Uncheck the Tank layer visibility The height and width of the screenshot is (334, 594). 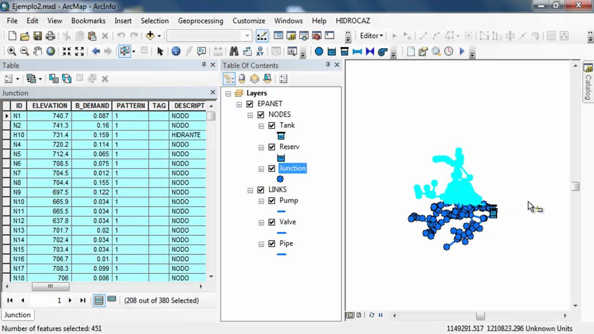pyautogui.click(x=272, y=125)
